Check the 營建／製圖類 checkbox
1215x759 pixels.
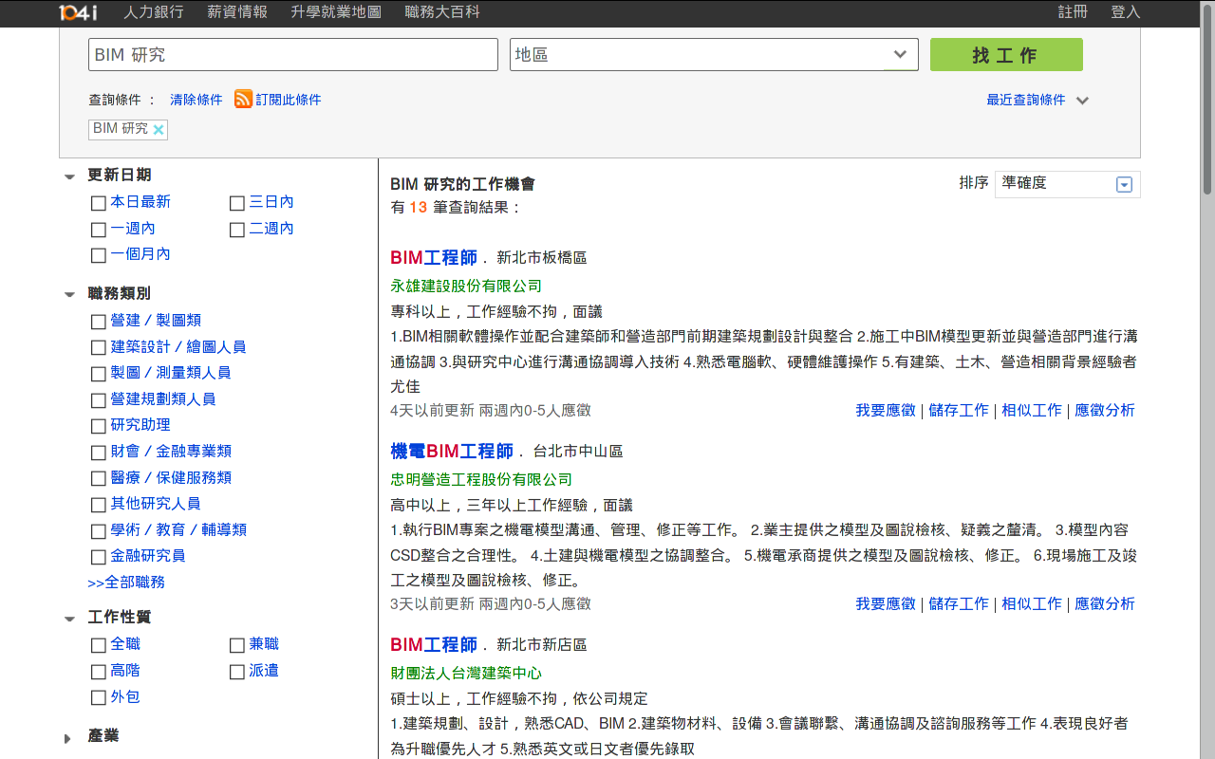(x=99, y=322)
